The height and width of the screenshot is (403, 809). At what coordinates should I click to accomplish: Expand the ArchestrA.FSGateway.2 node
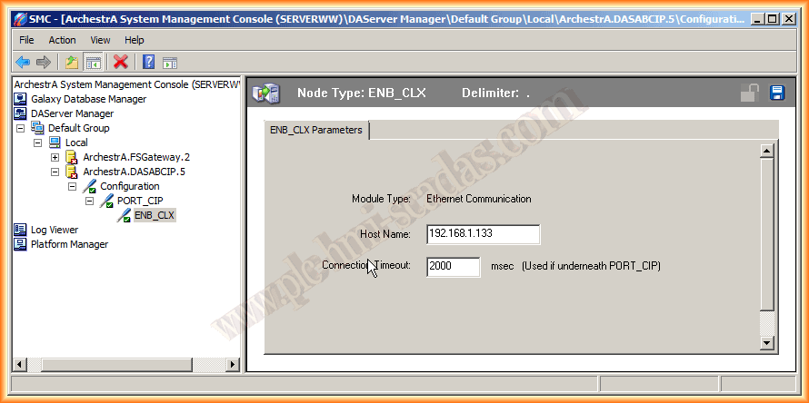coord(55,157)
